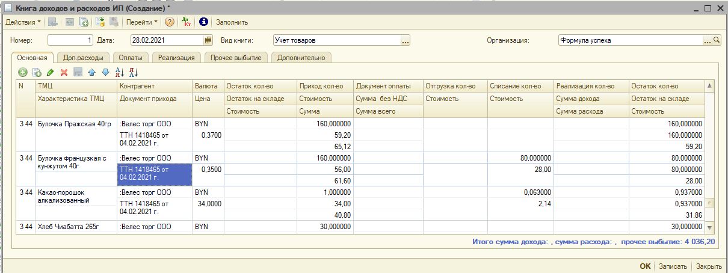Click the Заполнить button

[232, 22]
